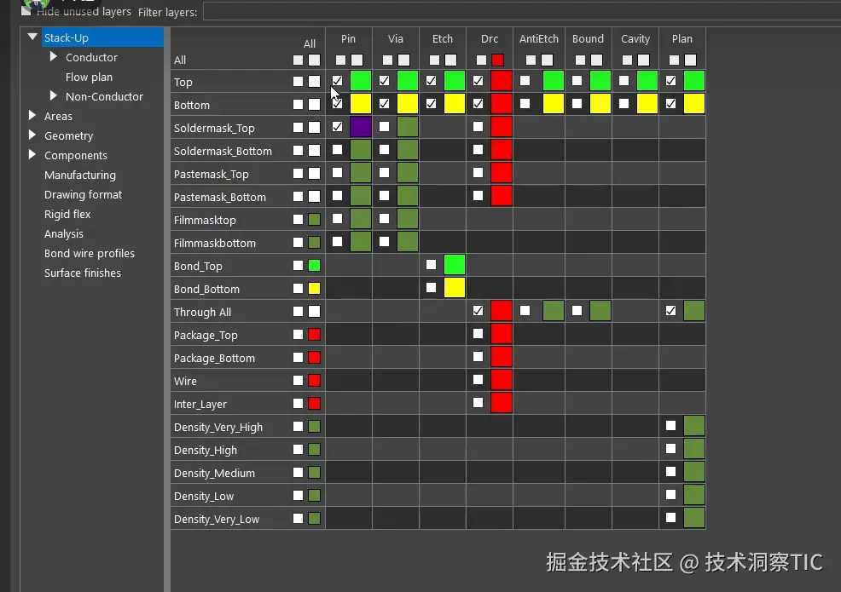The width and height of the screenshot is (841, 592).
Task: Click the Filter layers input field
Action: (x=521, y=12)
